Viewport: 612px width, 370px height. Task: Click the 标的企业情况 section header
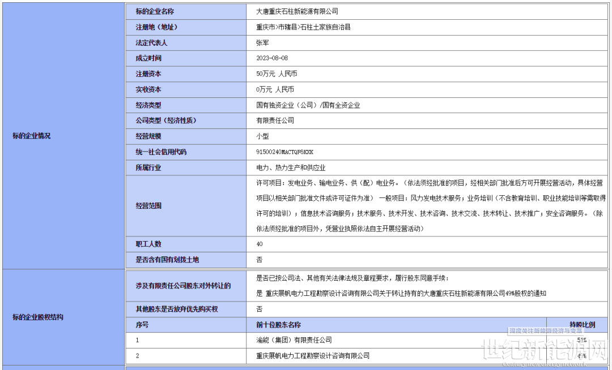coord(31,136)
